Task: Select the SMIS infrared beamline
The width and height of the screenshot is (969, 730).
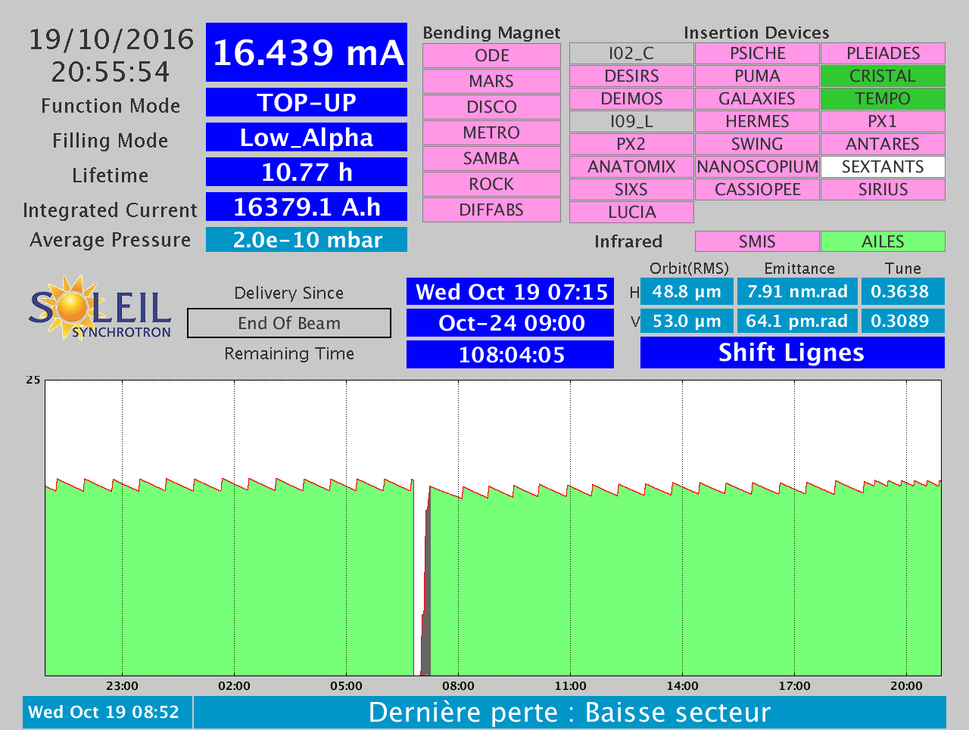Action: coord(757,241)
